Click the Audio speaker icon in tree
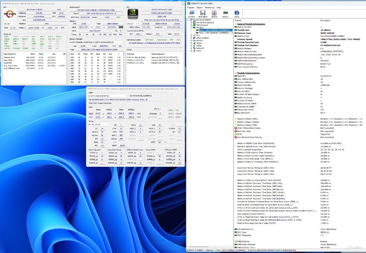Image resolution: width=366 pixels, height=253 pixels. 194,46
